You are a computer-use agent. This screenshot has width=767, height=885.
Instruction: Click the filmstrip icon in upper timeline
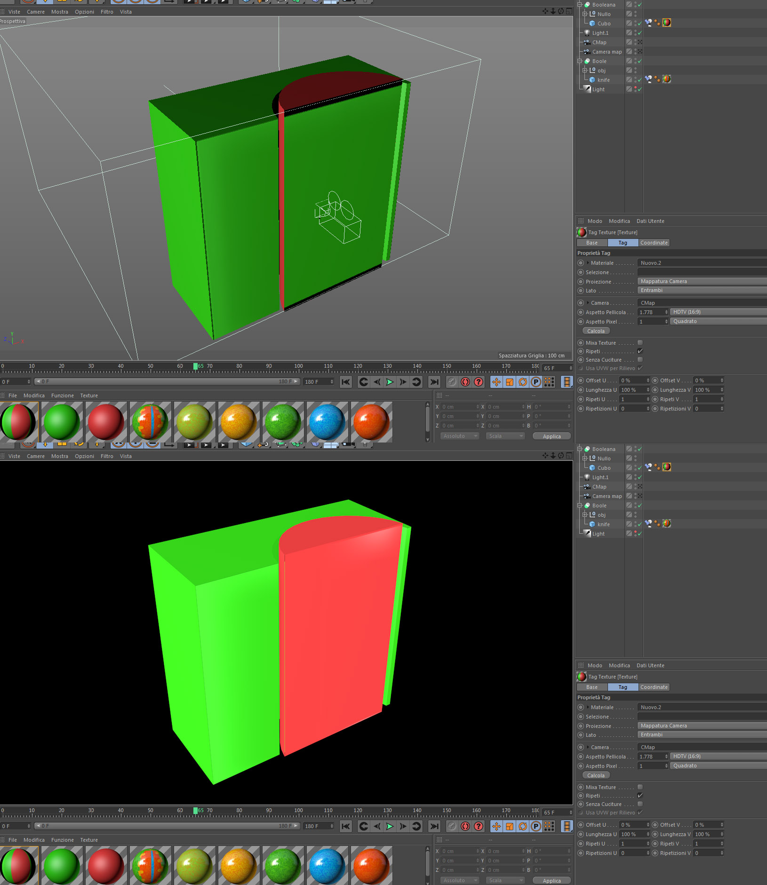[567, 382]
